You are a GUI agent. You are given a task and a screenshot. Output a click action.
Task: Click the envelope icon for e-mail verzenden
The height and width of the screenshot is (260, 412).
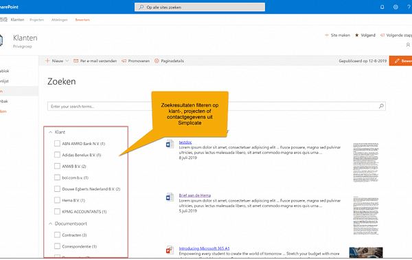click(x=76, y=61)
